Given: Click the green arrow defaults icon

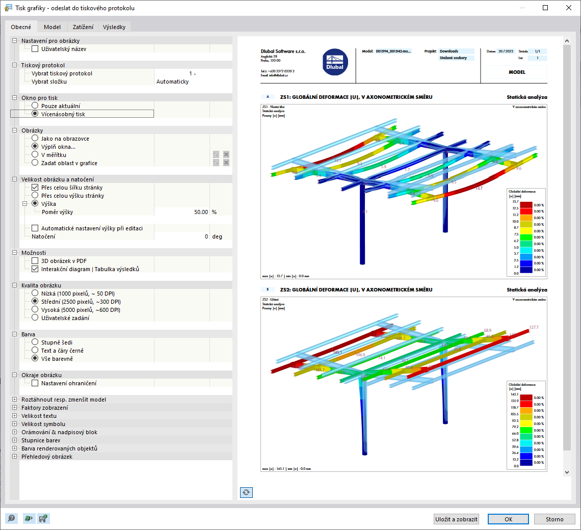Looking at the screenshot, I should click(x=28, y=518).
